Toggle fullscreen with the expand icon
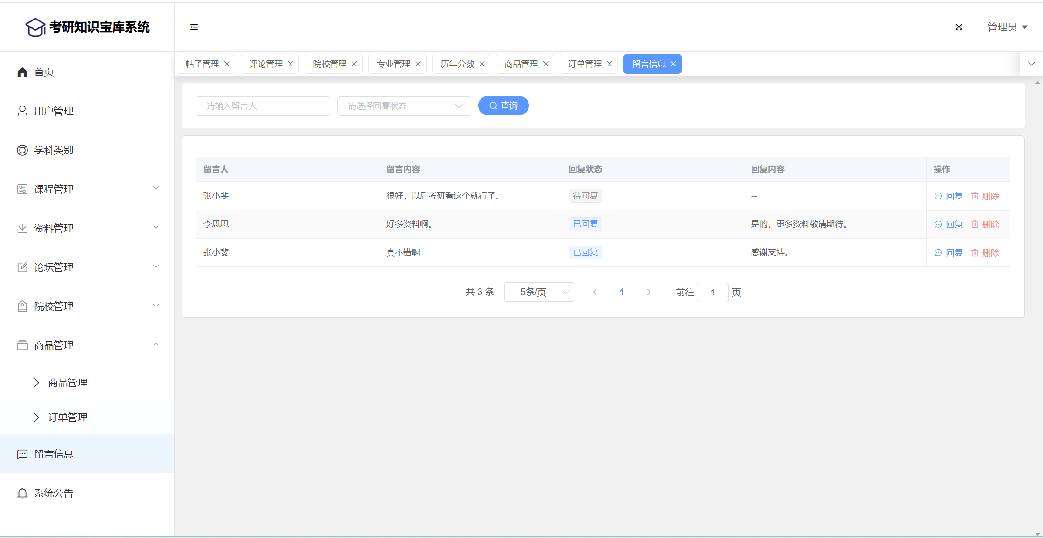The width and height of the screenshot is (1043, 538). pyautogui.click(x=959, y=27)
